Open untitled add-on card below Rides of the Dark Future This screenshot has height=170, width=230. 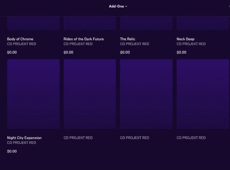[90, 94]
